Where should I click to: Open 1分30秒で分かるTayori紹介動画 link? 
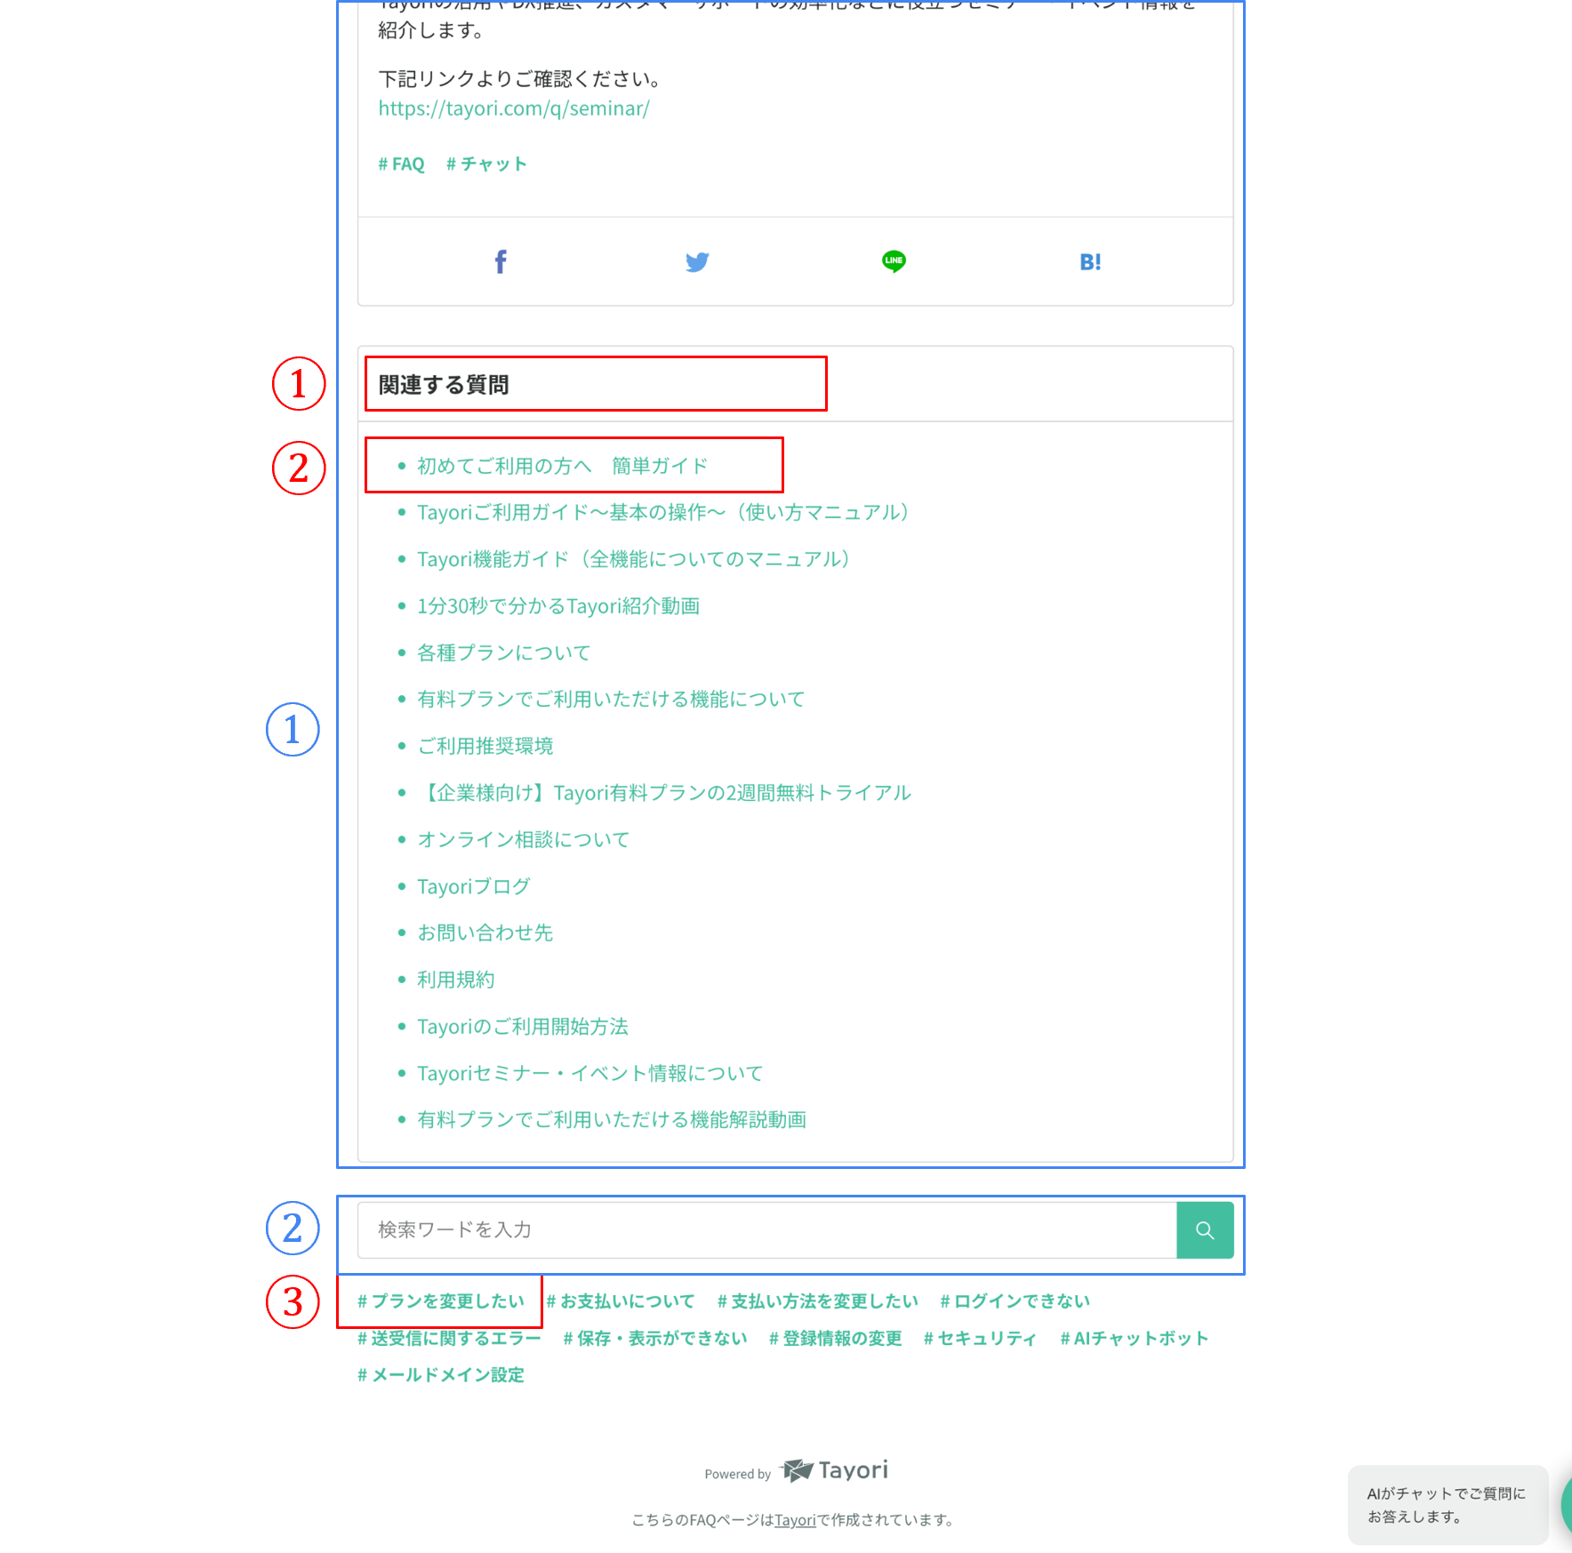pos(558,606)
